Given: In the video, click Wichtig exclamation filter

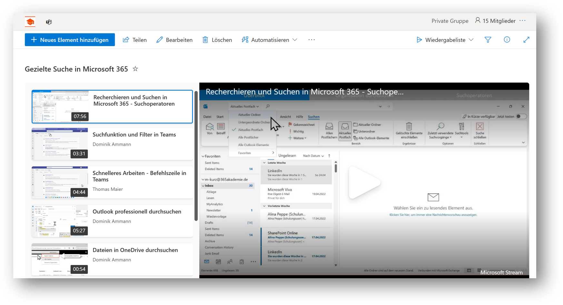Looking at the screenshot, I should tap(296, 131).
